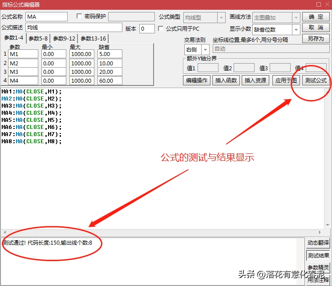
Task: Switch to the 参数1-4 tab
Action: pyautogui.click(x=13, y=38)
